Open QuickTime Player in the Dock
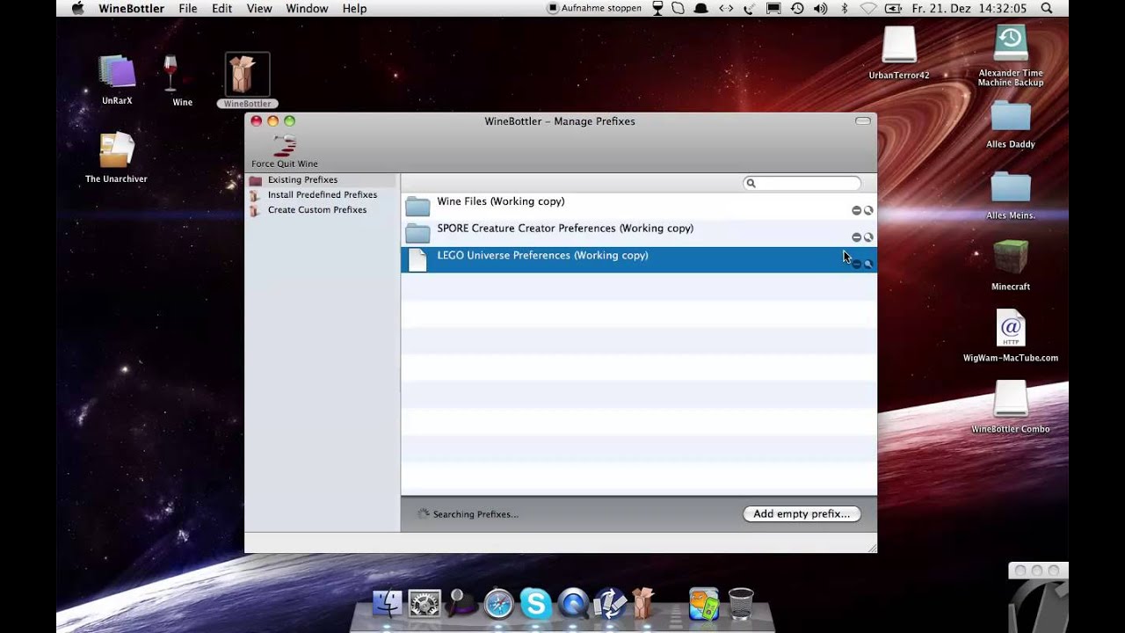Image resolution: width=1125 pixels, height=633 pixels. pyautogui.click(x=573, y=603)
